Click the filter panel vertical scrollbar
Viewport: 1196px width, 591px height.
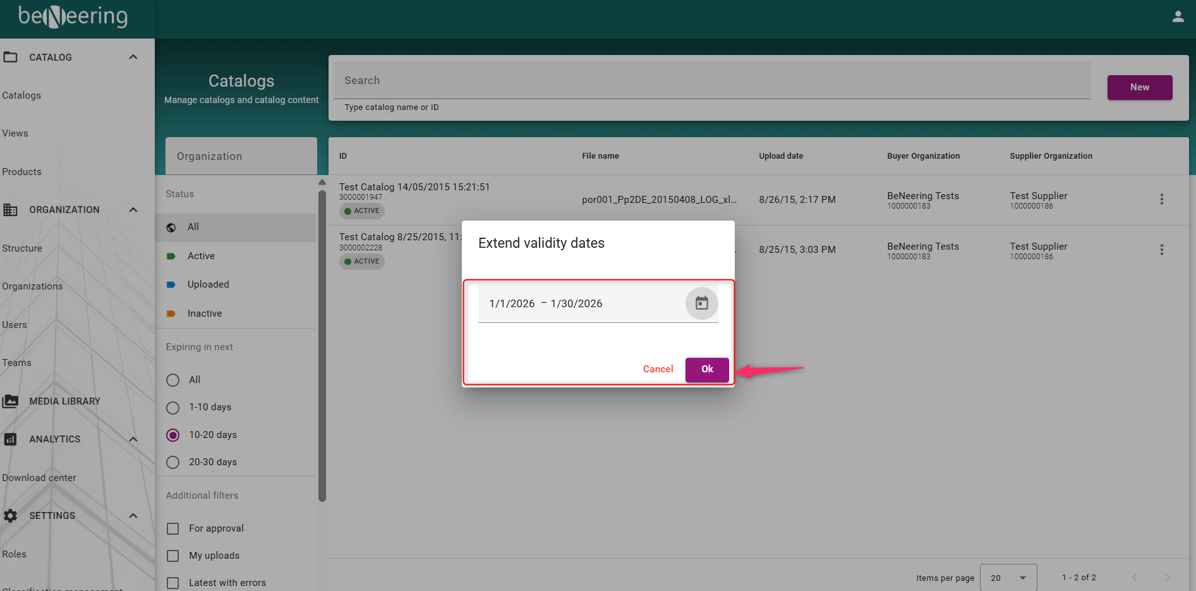(322, 341)
